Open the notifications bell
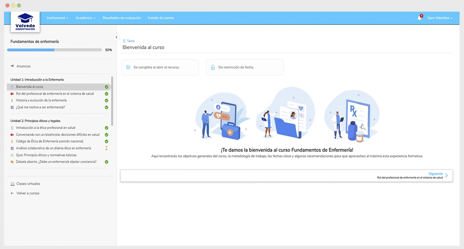Image resolution: width=464 pixels, height=249 pixels. [x=420, y=18]
